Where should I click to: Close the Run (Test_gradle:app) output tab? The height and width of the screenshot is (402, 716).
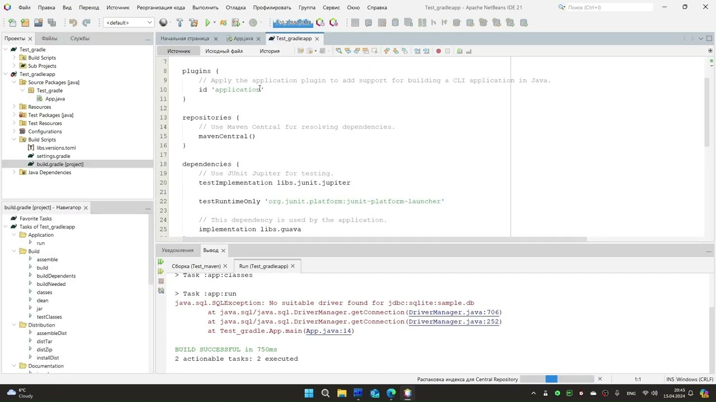pyautogui.click(x=293, y=266)
